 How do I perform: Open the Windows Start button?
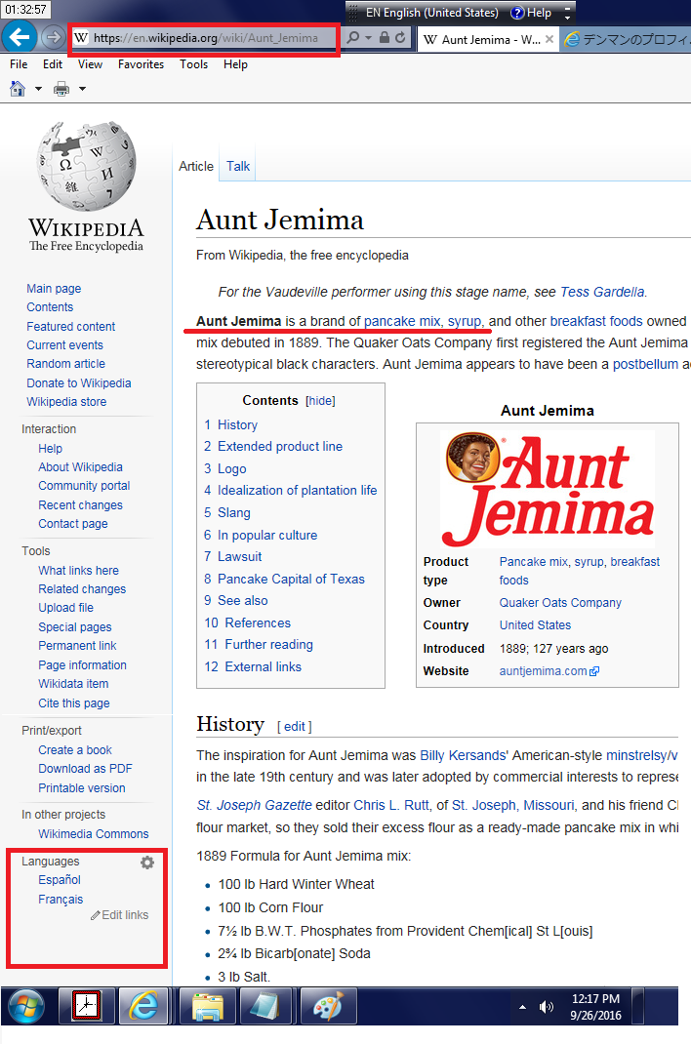(25, 1006)
